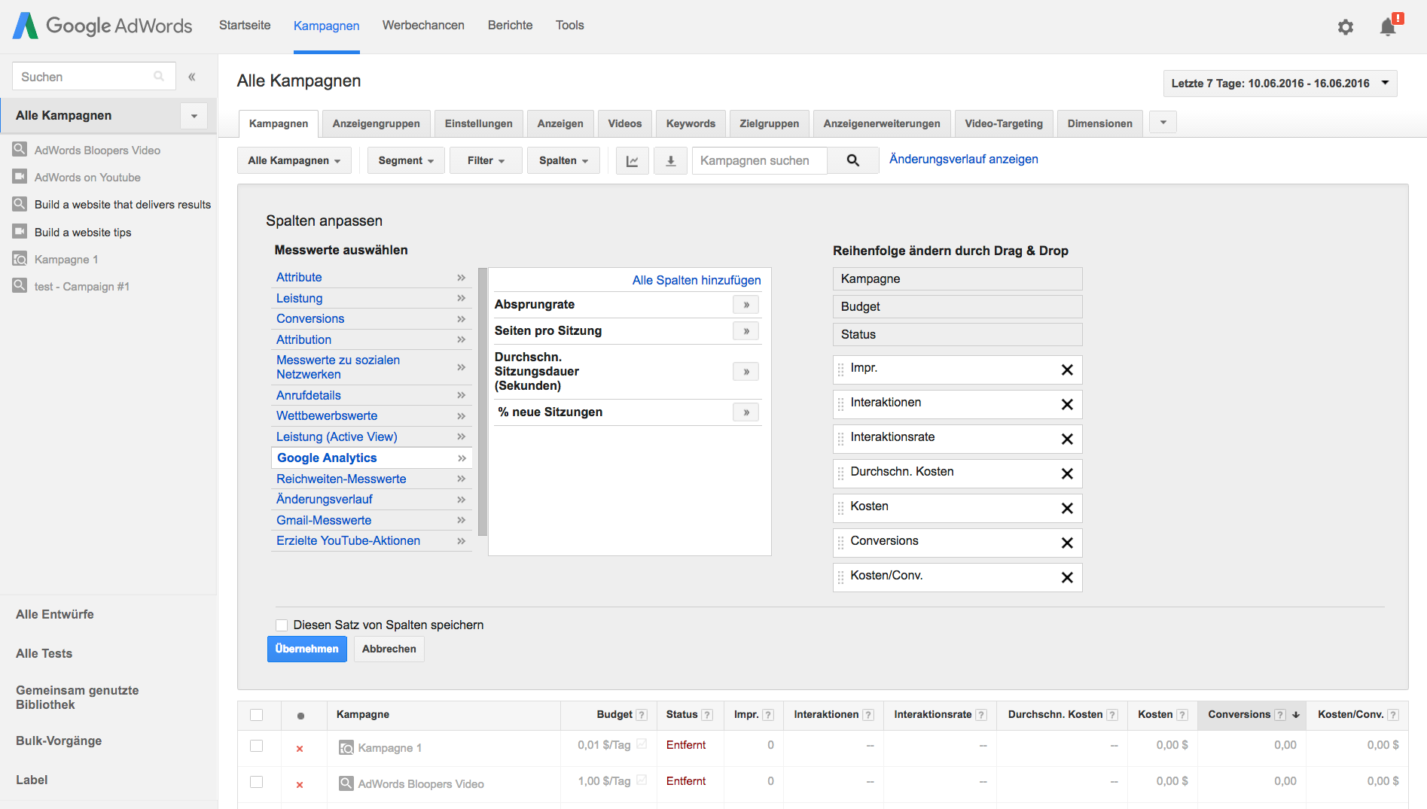Open the dropdown arrow beside sidebar Alle Kampagnen
Image resolution: width=1427 pixels, height=809 pixels.
click(194, 116)
